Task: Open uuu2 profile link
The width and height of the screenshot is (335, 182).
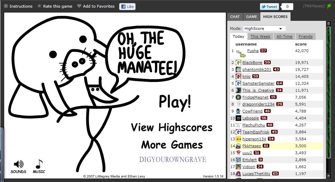Action: point(247,153)
